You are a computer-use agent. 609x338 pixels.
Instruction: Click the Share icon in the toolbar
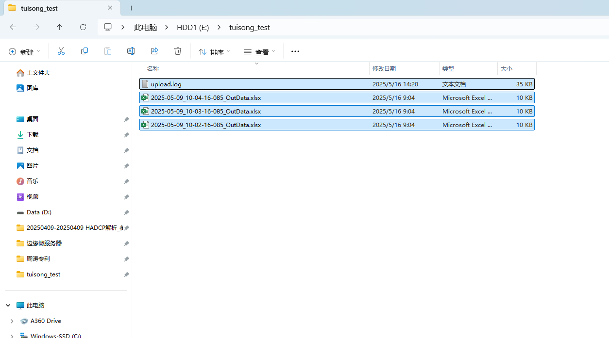154,50
